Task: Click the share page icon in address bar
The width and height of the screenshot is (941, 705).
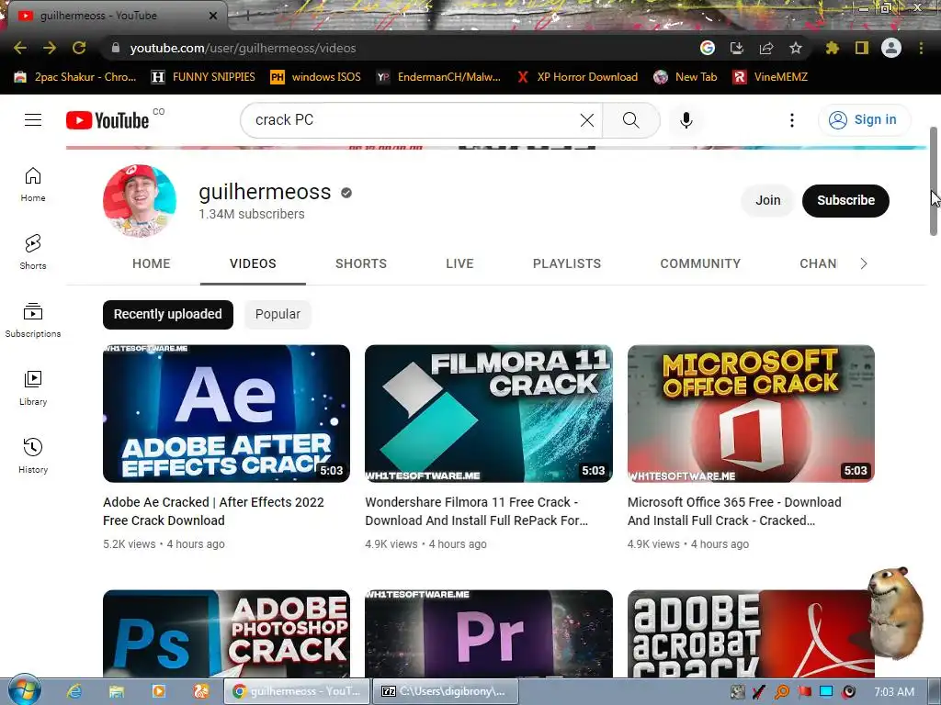Action: [766, 48]
